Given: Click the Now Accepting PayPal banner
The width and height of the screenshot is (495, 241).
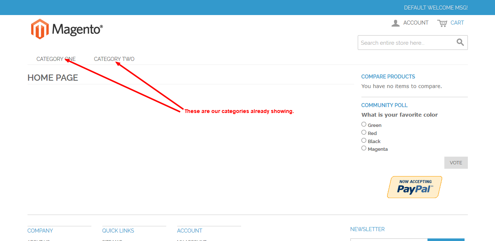Looking at the screenshot, I should coord(415,187).
